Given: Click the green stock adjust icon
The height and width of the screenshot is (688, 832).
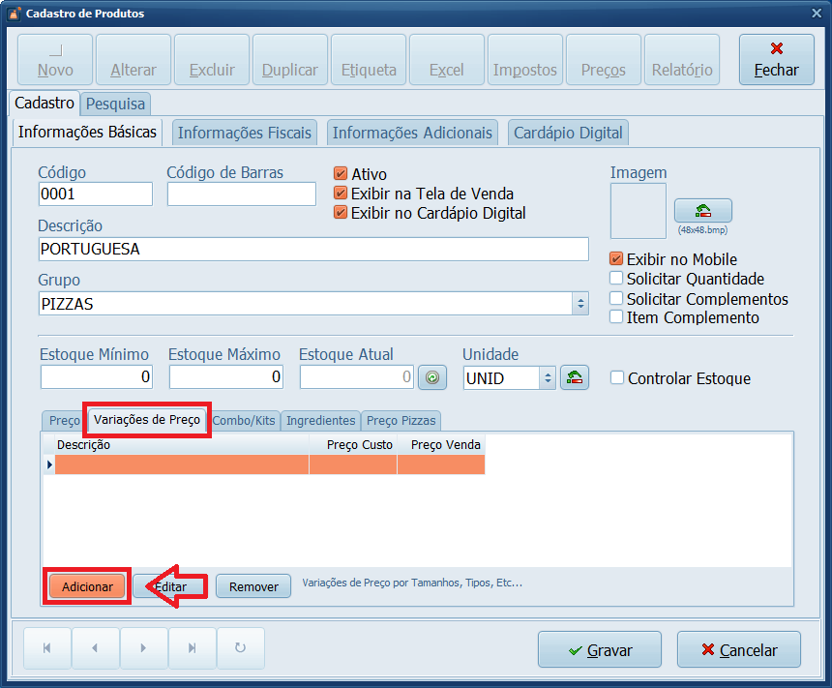Looking at the screenshot, I should tap(431, 378).
